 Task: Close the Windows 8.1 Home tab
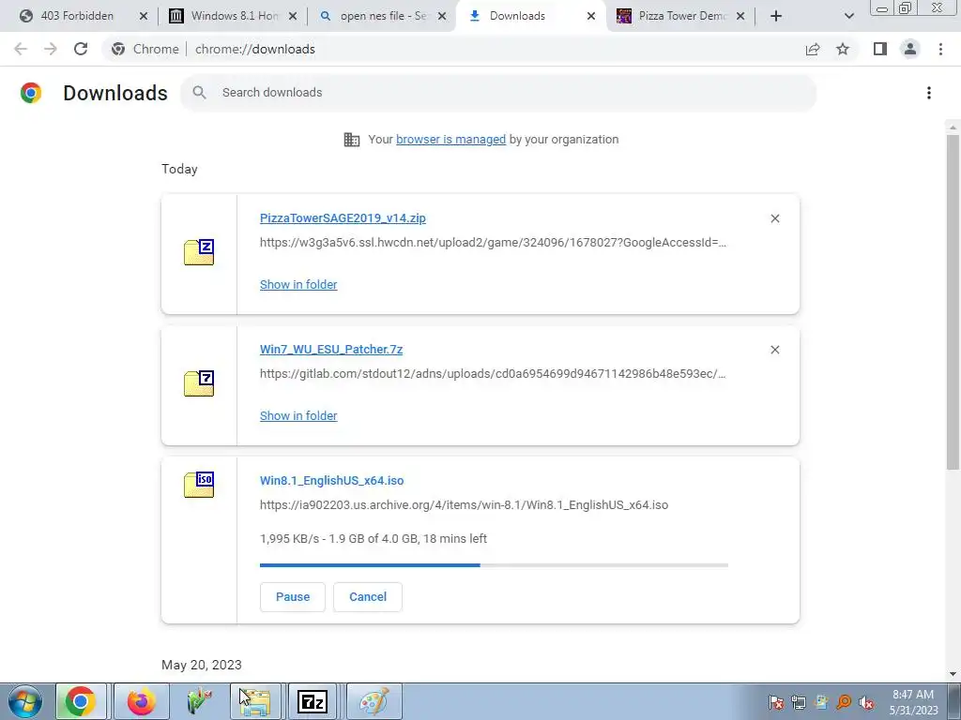(293, 16)
